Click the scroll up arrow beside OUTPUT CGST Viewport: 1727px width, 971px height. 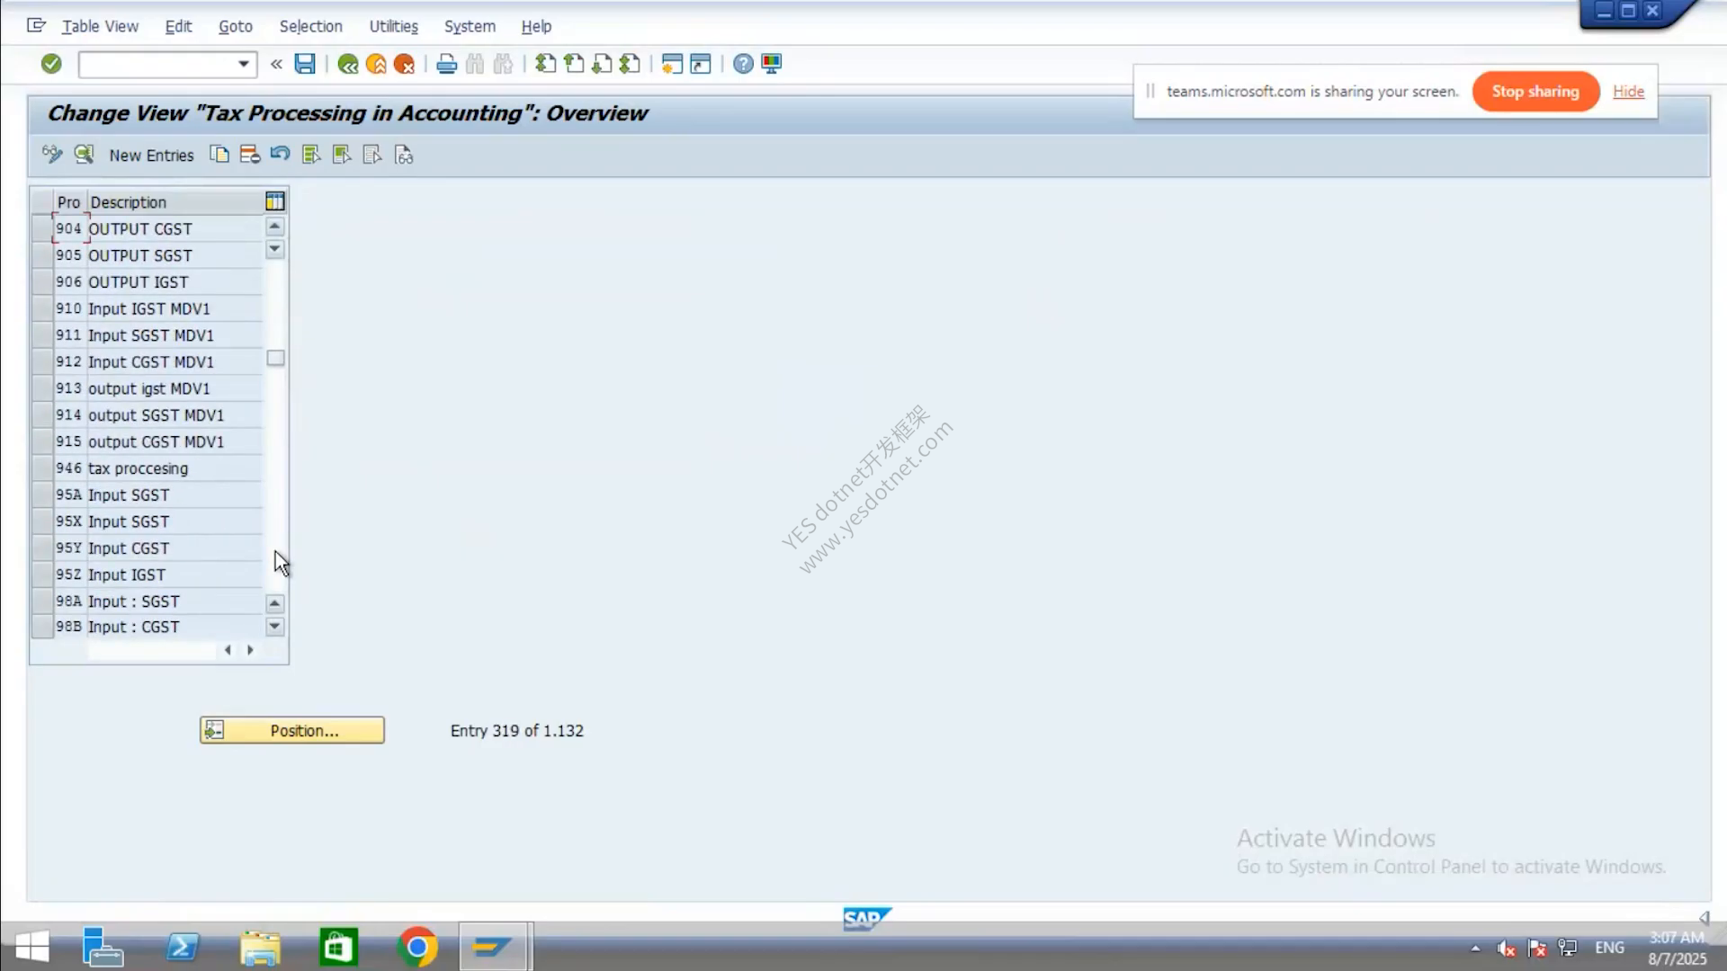tap(275, 227)
